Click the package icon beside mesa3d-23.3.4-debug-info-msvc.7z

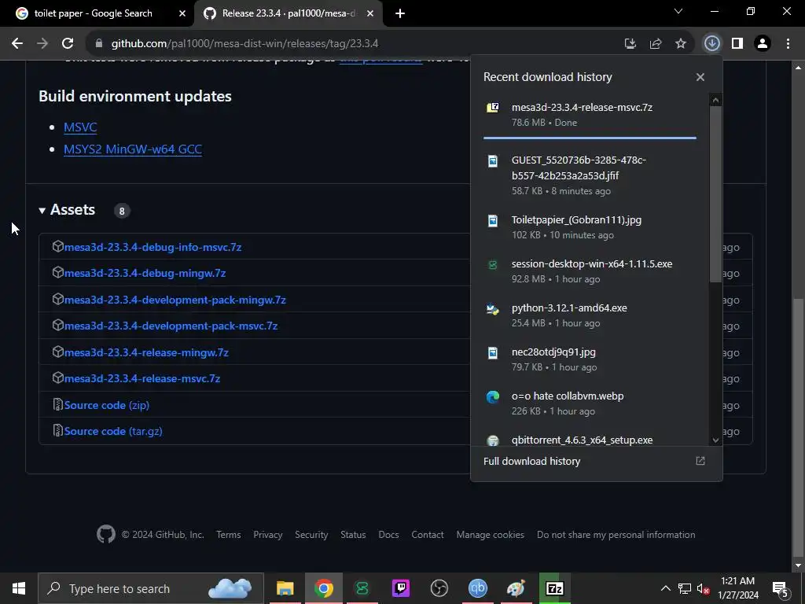pyautogui.click(x=57, y=246)
